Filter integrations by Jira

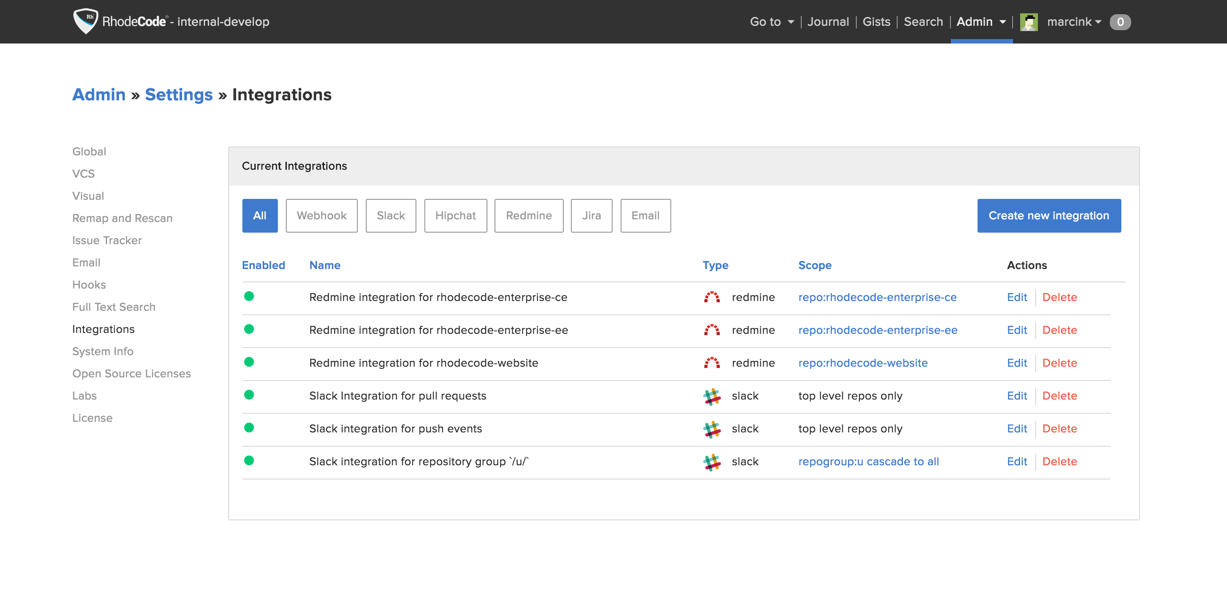point(591,216)
